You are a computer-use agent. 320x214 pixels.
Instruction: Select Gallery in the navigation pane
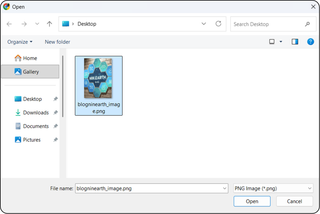point(30,72)
